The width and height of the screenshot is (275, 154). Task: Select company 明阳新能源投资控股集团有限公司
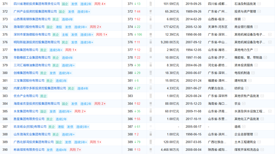37,42
